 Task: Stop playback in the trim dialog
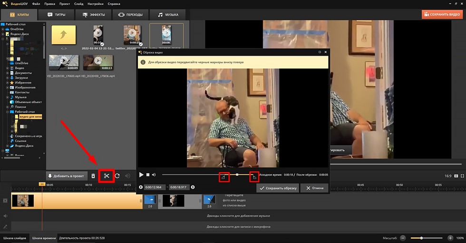pos(148,175)
